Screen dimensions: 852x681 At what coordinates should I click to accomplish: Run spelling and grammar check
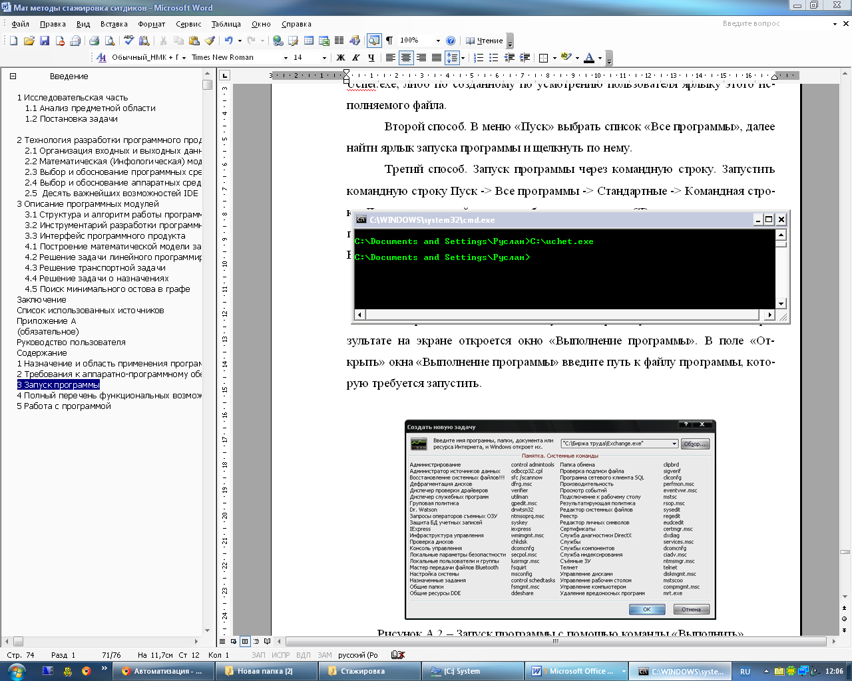click(x=129, y=41)
